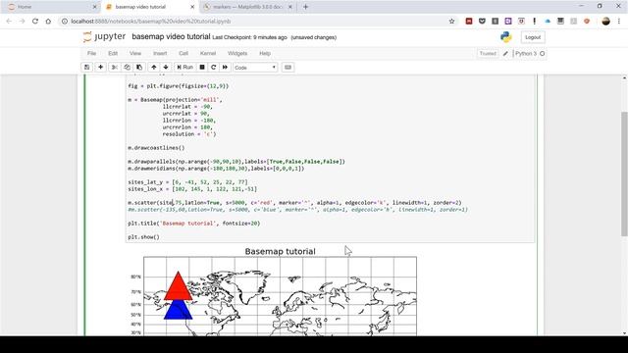The height and width of the screenshot is (353, 628).
Task: Open the Widgets menu
Action: coord(237,53)
